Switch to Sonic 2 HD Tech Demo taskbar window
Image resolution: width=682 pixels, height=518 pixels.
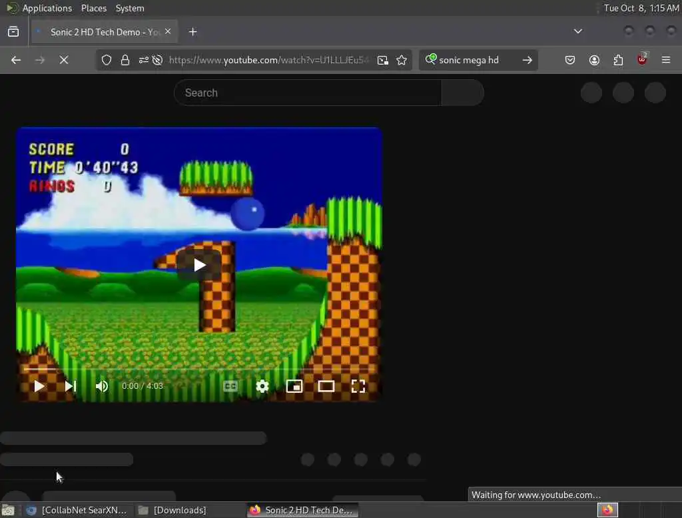tap(303, 510)
